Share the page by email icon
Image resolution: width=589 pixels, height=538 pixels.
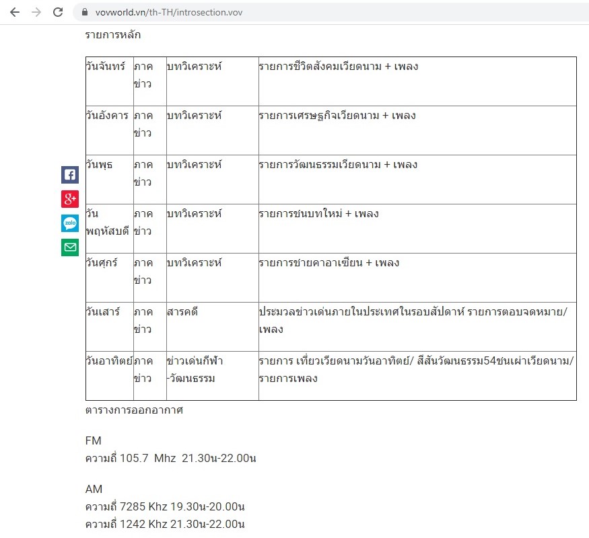(x=70, y=247)
